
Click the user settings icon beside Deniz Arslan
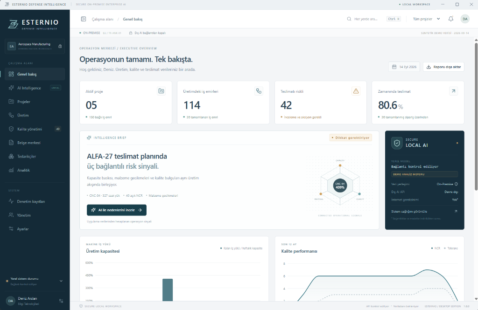pyautogui.click(x=61, y=301)
